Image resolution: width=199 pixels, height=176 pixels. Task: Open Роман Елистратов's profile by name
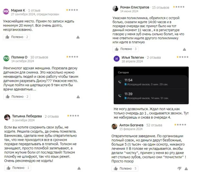pyautogui.click(x=135, y=7)
